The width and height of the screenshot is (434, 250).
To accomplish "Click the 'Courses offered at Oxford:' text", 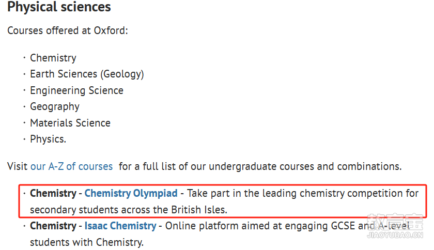I will coord(68,30).
